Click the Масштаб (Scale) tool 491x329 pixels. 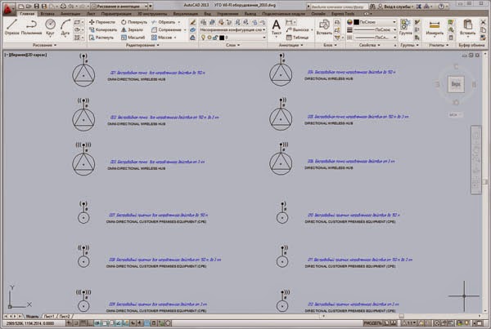(x=133, y=38)
